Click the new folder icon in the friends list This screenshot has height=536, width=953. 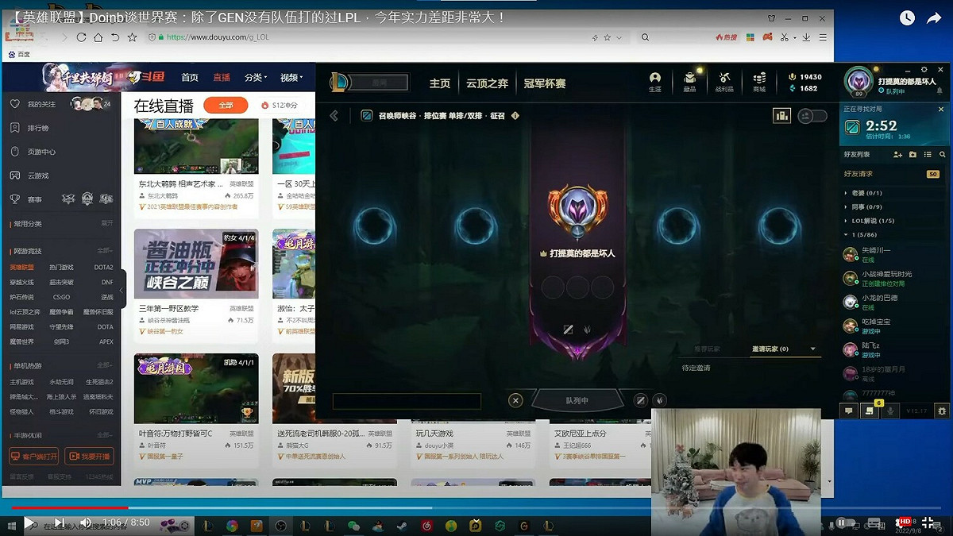912,155
